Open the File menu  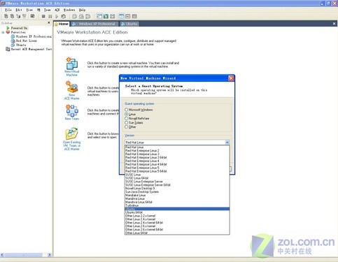pyautogui.click(x=8, y=10)
